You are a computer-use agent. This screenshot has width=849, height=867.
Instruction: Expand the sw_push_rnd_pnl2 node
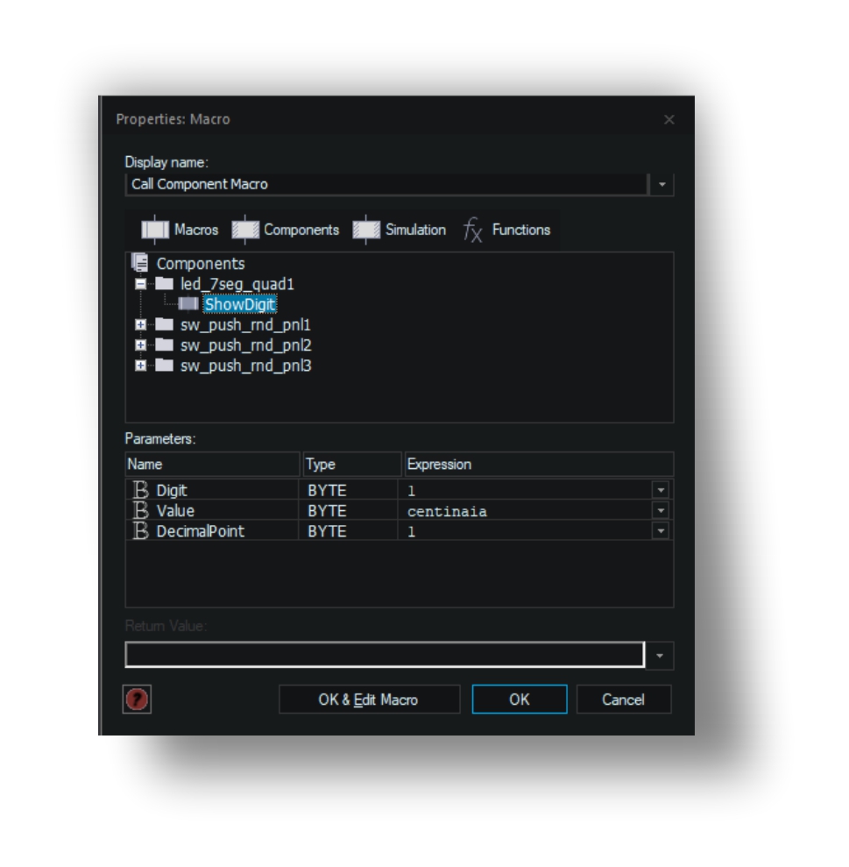[x=140, y=345]
